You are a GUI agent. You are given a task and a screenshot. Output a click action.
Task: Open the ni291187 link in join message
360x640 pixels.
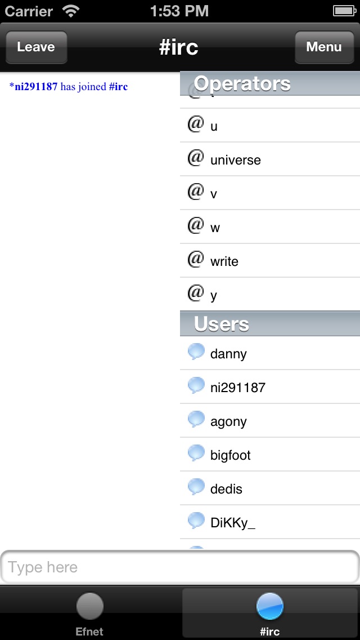tap(36, 87)
